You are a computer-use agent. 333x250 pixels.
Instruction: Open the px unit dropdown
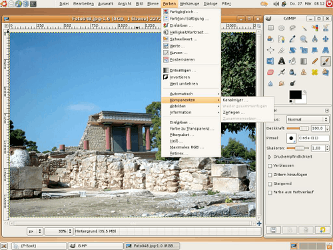click(35, 231)
